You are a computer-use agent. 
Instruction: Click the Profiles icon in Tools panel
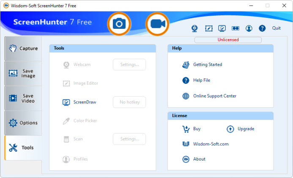pyautogui.click(x=66, y=159)
